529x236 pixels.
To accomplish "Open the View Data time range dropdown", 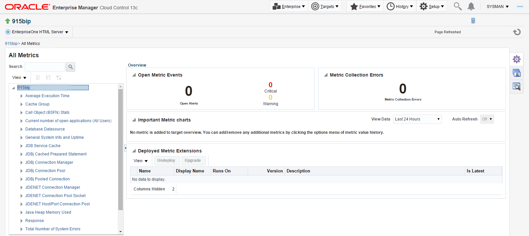I will [417, 119].
